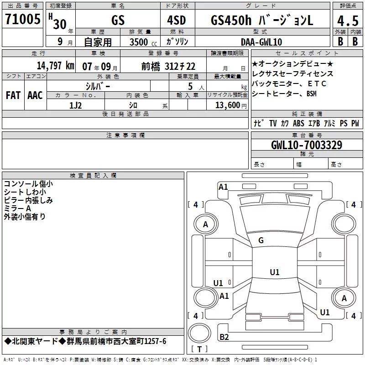Viewport: 365px width, 365px height.
Task: Click the 評価点 header
Action: click(x=348, y=6)
